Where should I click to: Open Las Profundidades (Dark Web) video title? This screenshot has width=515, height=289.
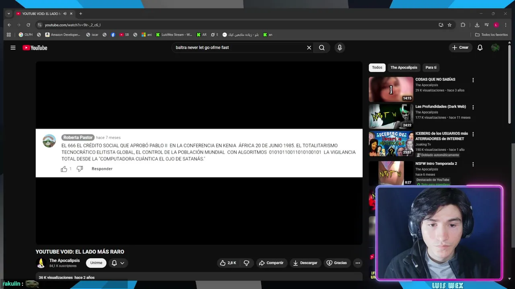(x=441, y=107)
